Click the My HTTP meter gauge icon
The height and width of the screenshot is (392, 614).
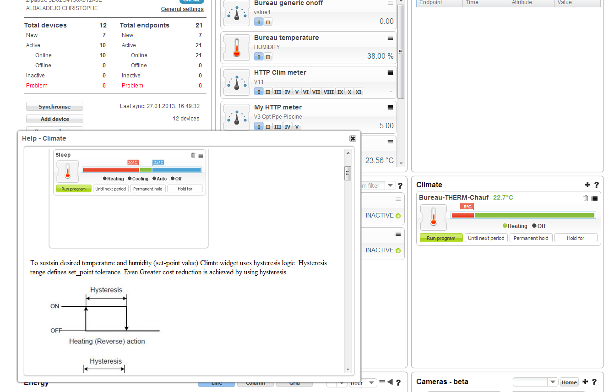237,117
